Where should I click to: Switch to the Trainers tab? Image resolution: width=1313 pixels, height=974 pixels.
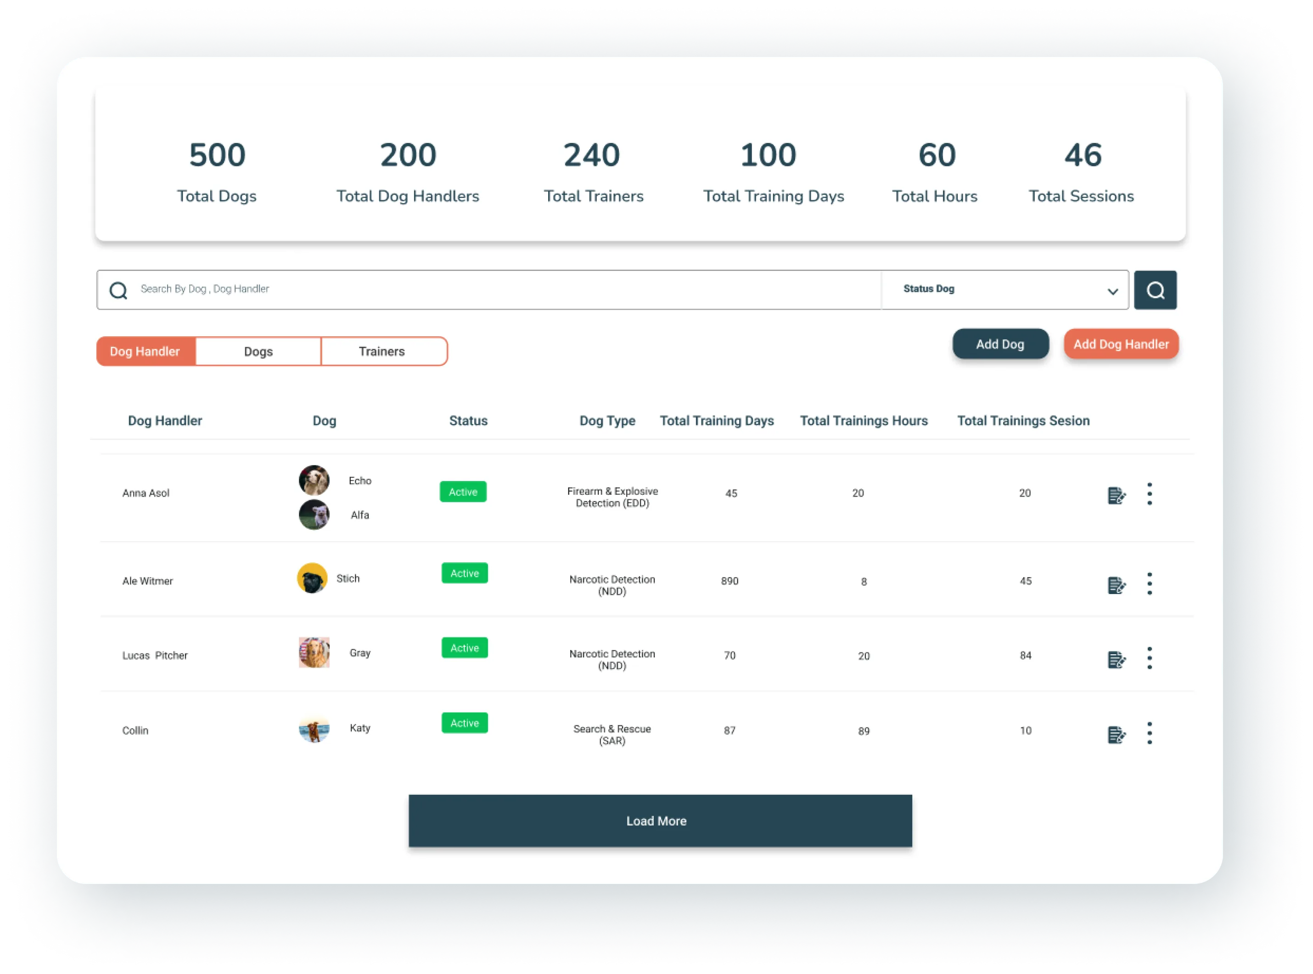click(383, 351)
